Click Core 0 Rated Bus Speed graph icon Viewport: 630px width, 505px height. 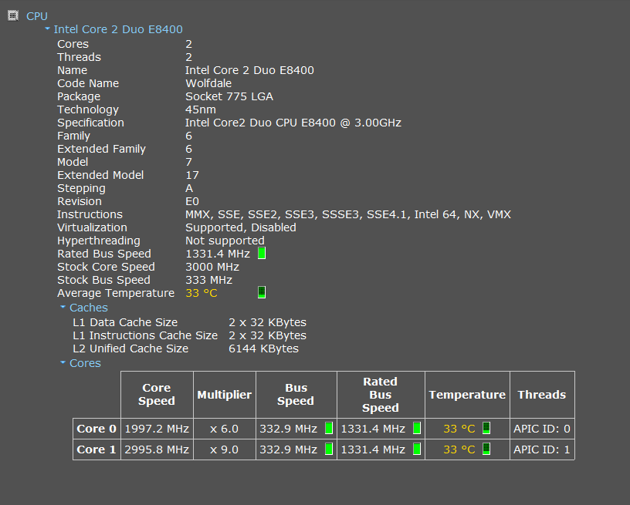(x=417, y=429)
